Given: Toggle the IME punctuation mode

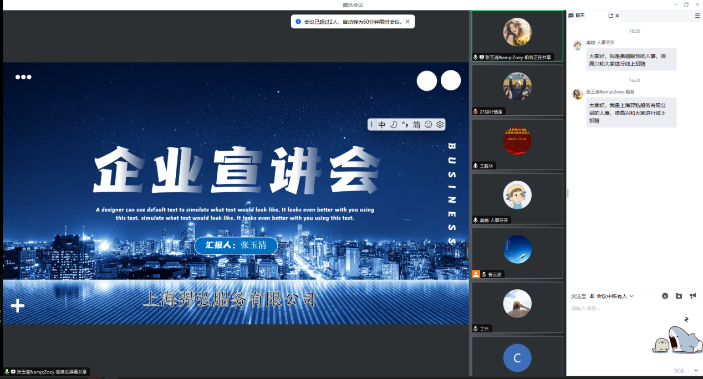Looking at the screenshot, I should point(405,125).
